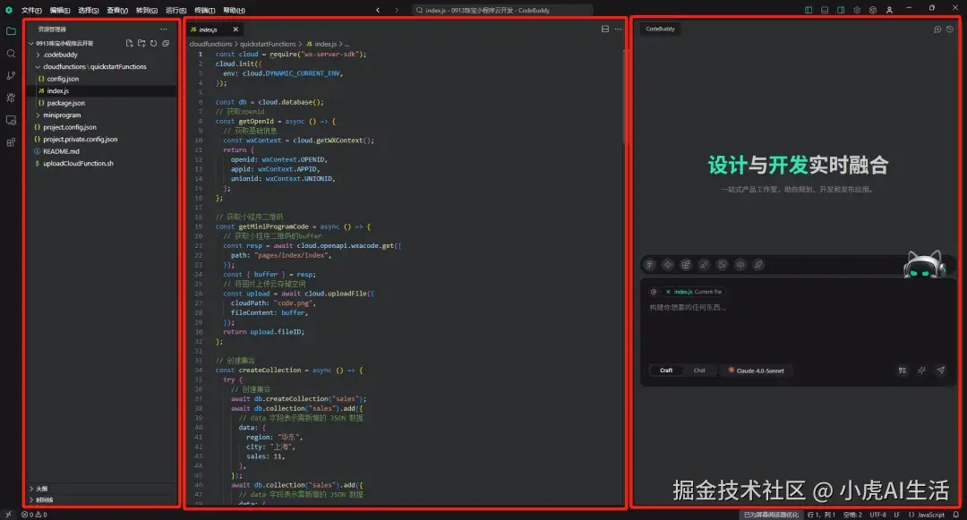
Task: Click the eye preview icon in CodeBuddy toolbar
Action: point(740,264)
